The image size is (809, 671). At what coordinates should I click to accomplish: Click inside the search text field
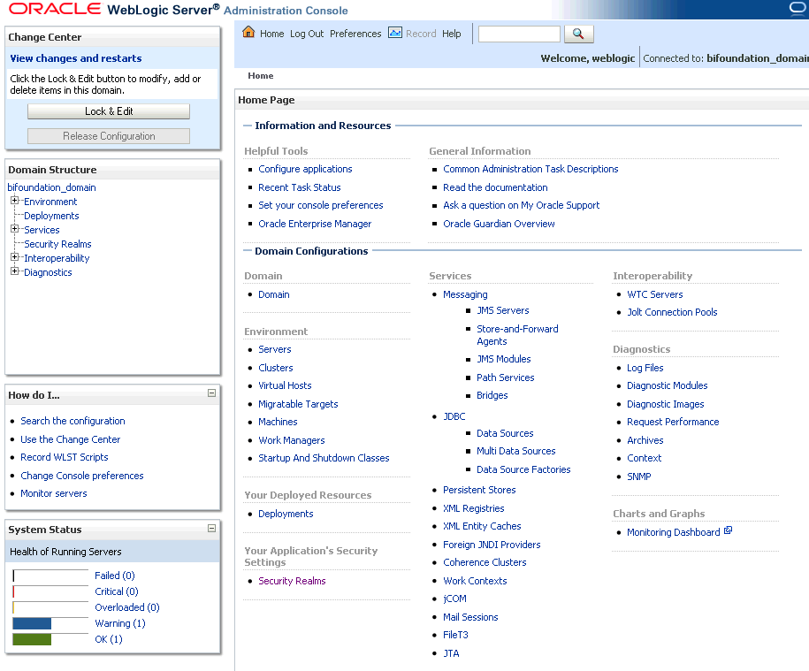[518, 34]
